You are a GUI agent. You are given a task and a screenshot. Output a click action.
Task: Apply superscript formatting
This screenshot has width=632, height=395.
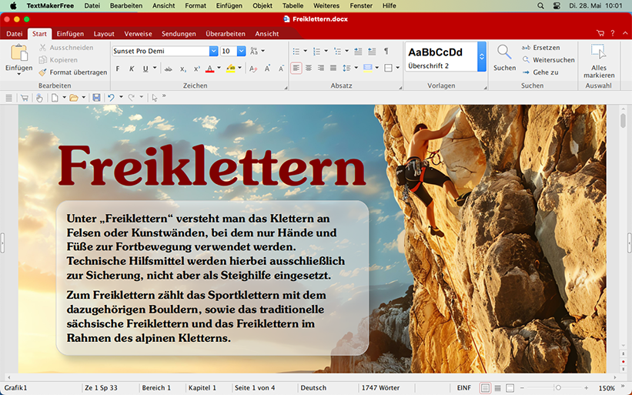pos(197,69)
